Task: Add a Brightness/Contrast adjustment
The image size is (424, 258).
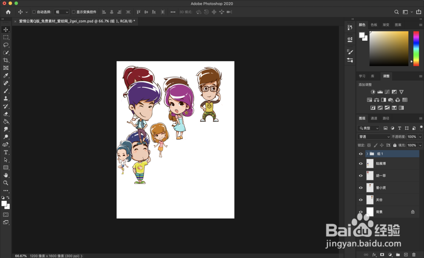Action: coord(373,92)
